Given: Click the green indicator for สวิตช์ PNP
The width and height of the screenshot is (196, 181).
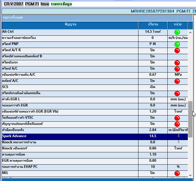Looking at the screenshot, I should coord(177,44).
